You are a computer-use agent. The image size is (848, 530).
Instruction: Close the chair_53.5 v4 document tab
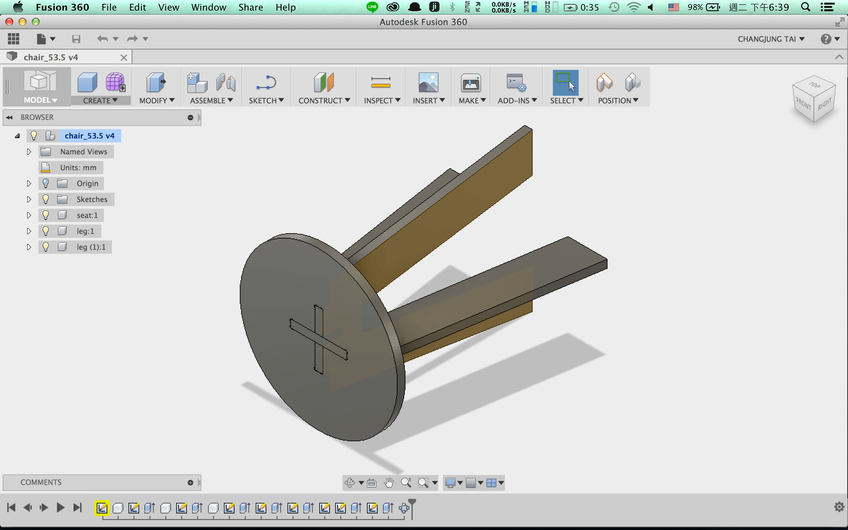click(124, 58)
